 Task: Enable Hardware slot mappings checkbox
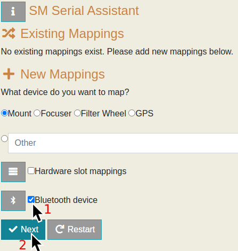click(31, 171)
